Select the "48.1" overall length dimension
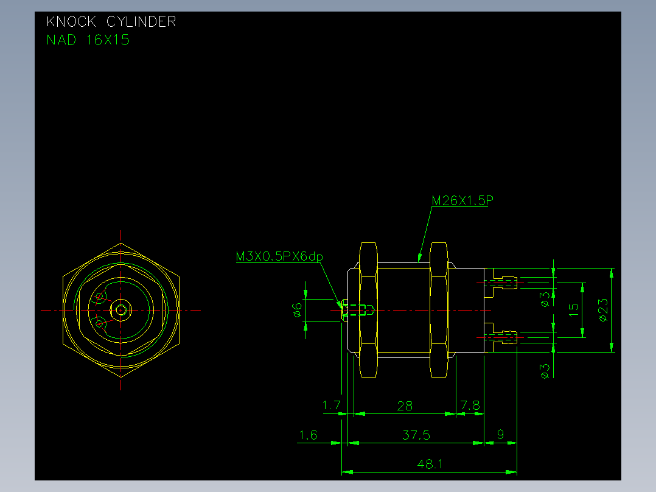This screenshot has height=492, width=656. [x=430, y=464]
